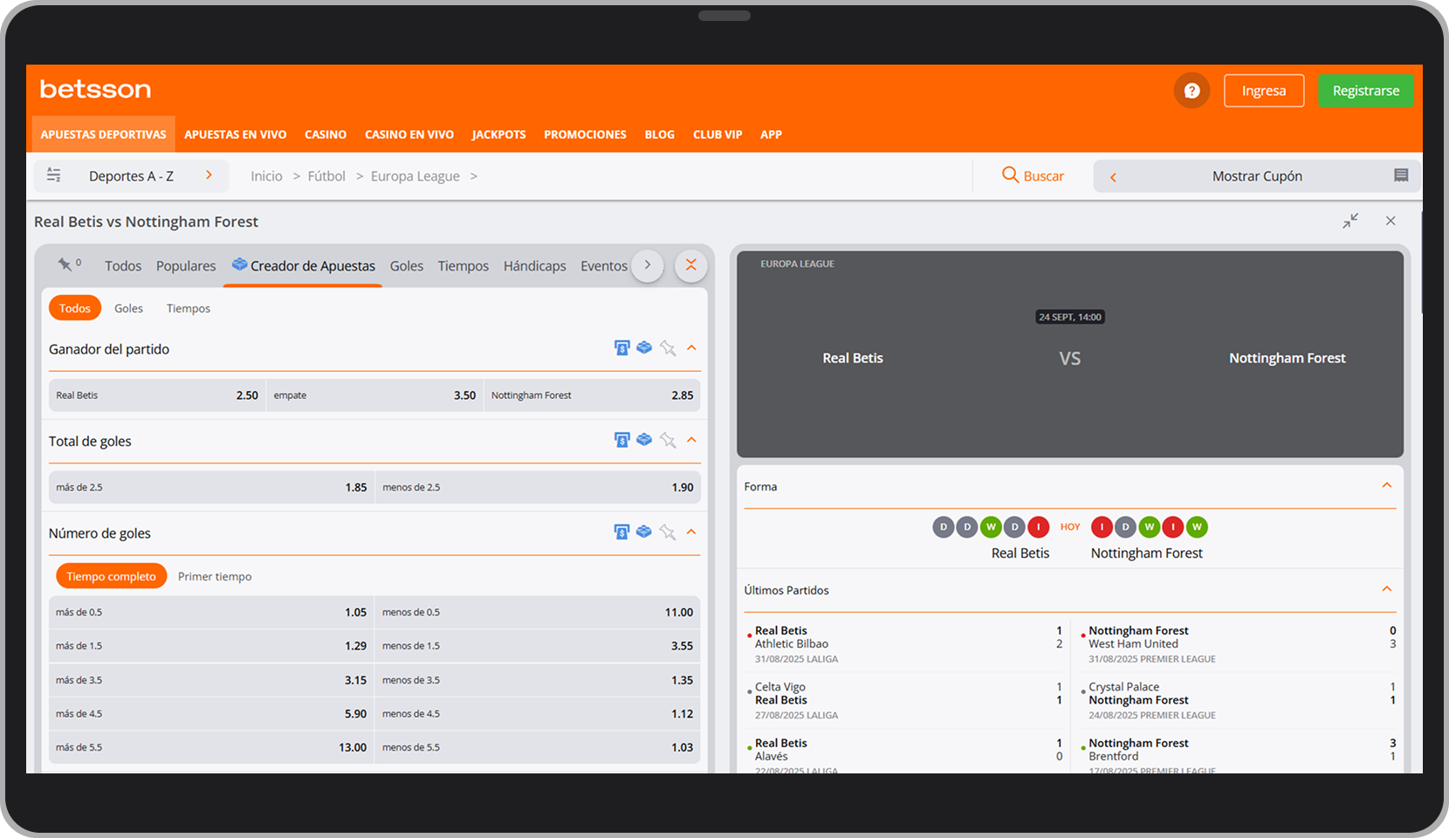Screen dimensions: 1449x838
Task: Go to Jackpots page
Action: (x=498, y=134)
